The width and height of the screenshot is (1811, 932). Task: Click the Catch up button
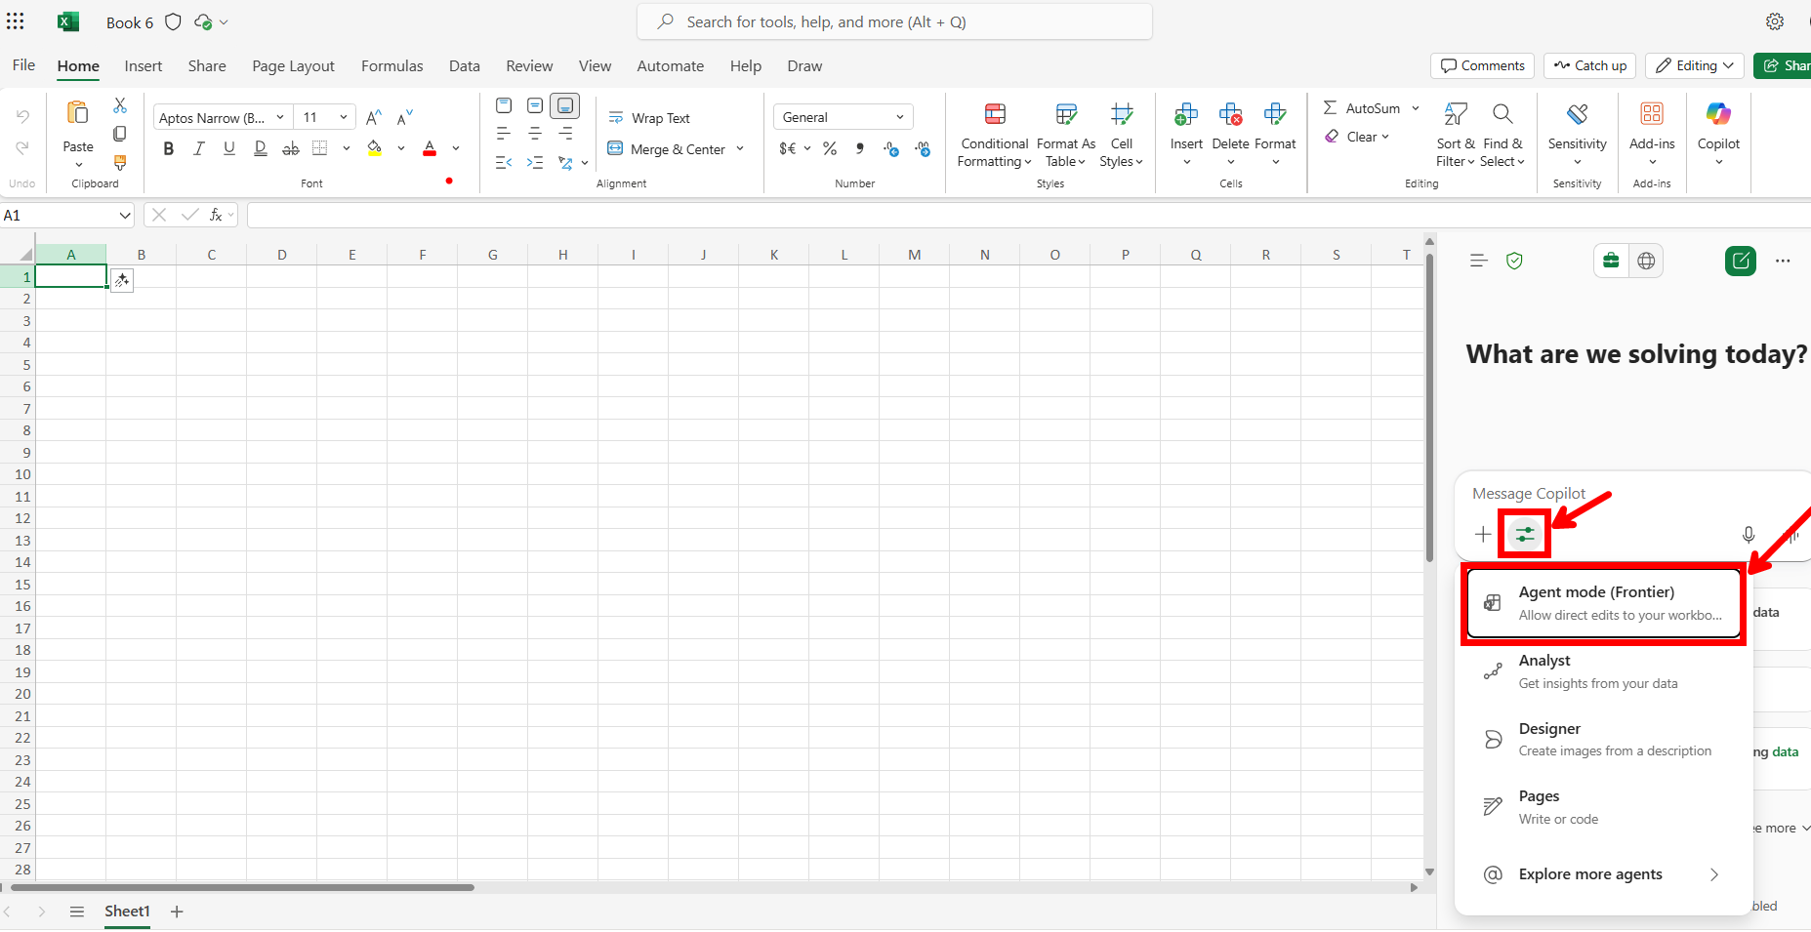(1590, 65)
